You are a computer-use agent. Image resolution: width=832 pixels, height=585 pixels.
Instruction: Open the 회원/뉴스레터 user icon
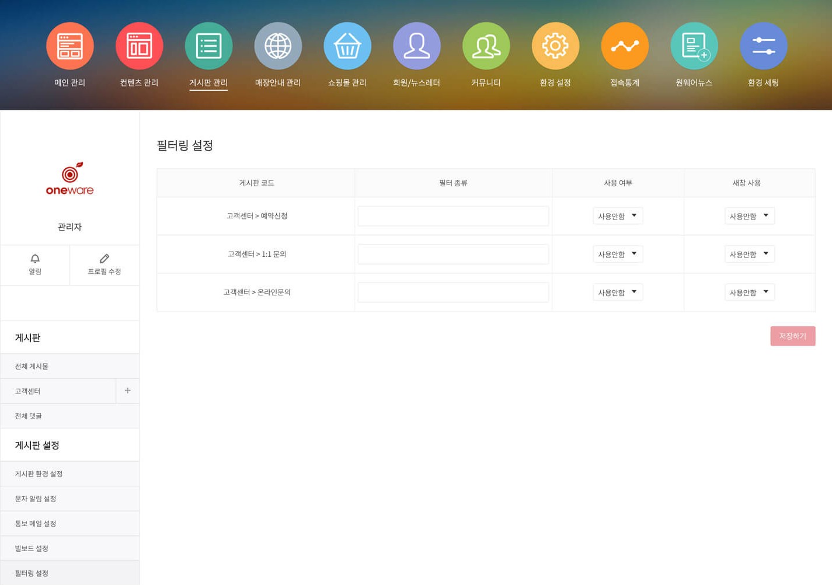(x=417, y=46)
